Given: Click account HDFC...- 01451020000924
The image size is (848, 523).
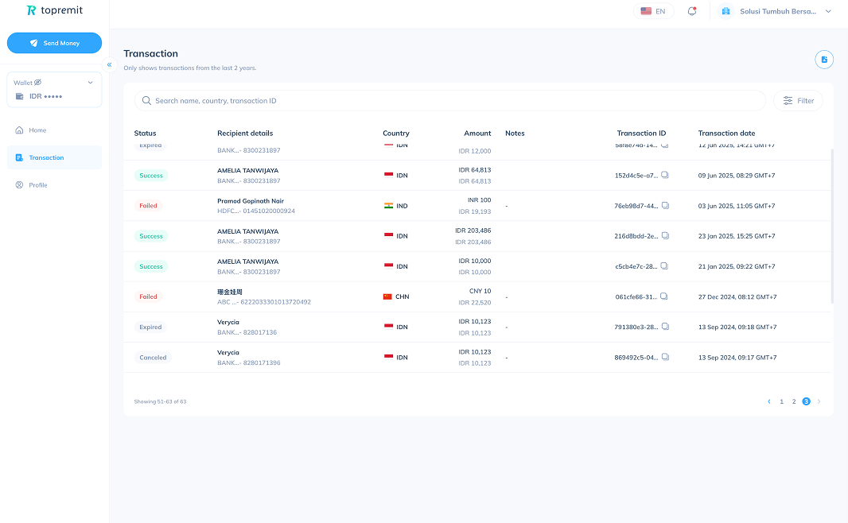Looking at the screenshot, I should [256, 211].
